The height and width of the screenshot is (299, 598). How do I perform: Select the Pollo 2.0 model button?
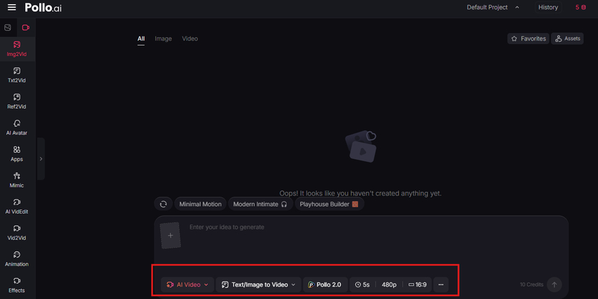(x=325, y=284)
